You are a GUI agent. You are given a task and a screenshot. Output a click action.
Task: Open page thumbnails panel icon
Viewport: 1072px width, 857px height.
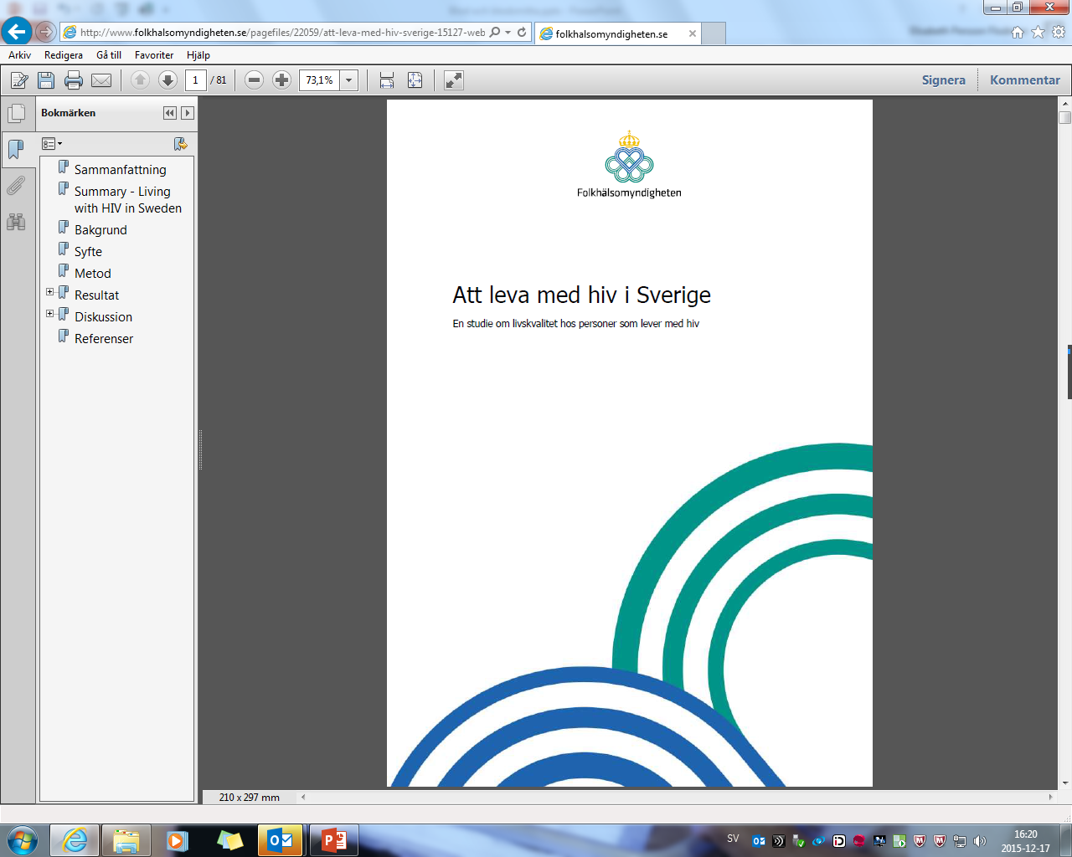16,113
